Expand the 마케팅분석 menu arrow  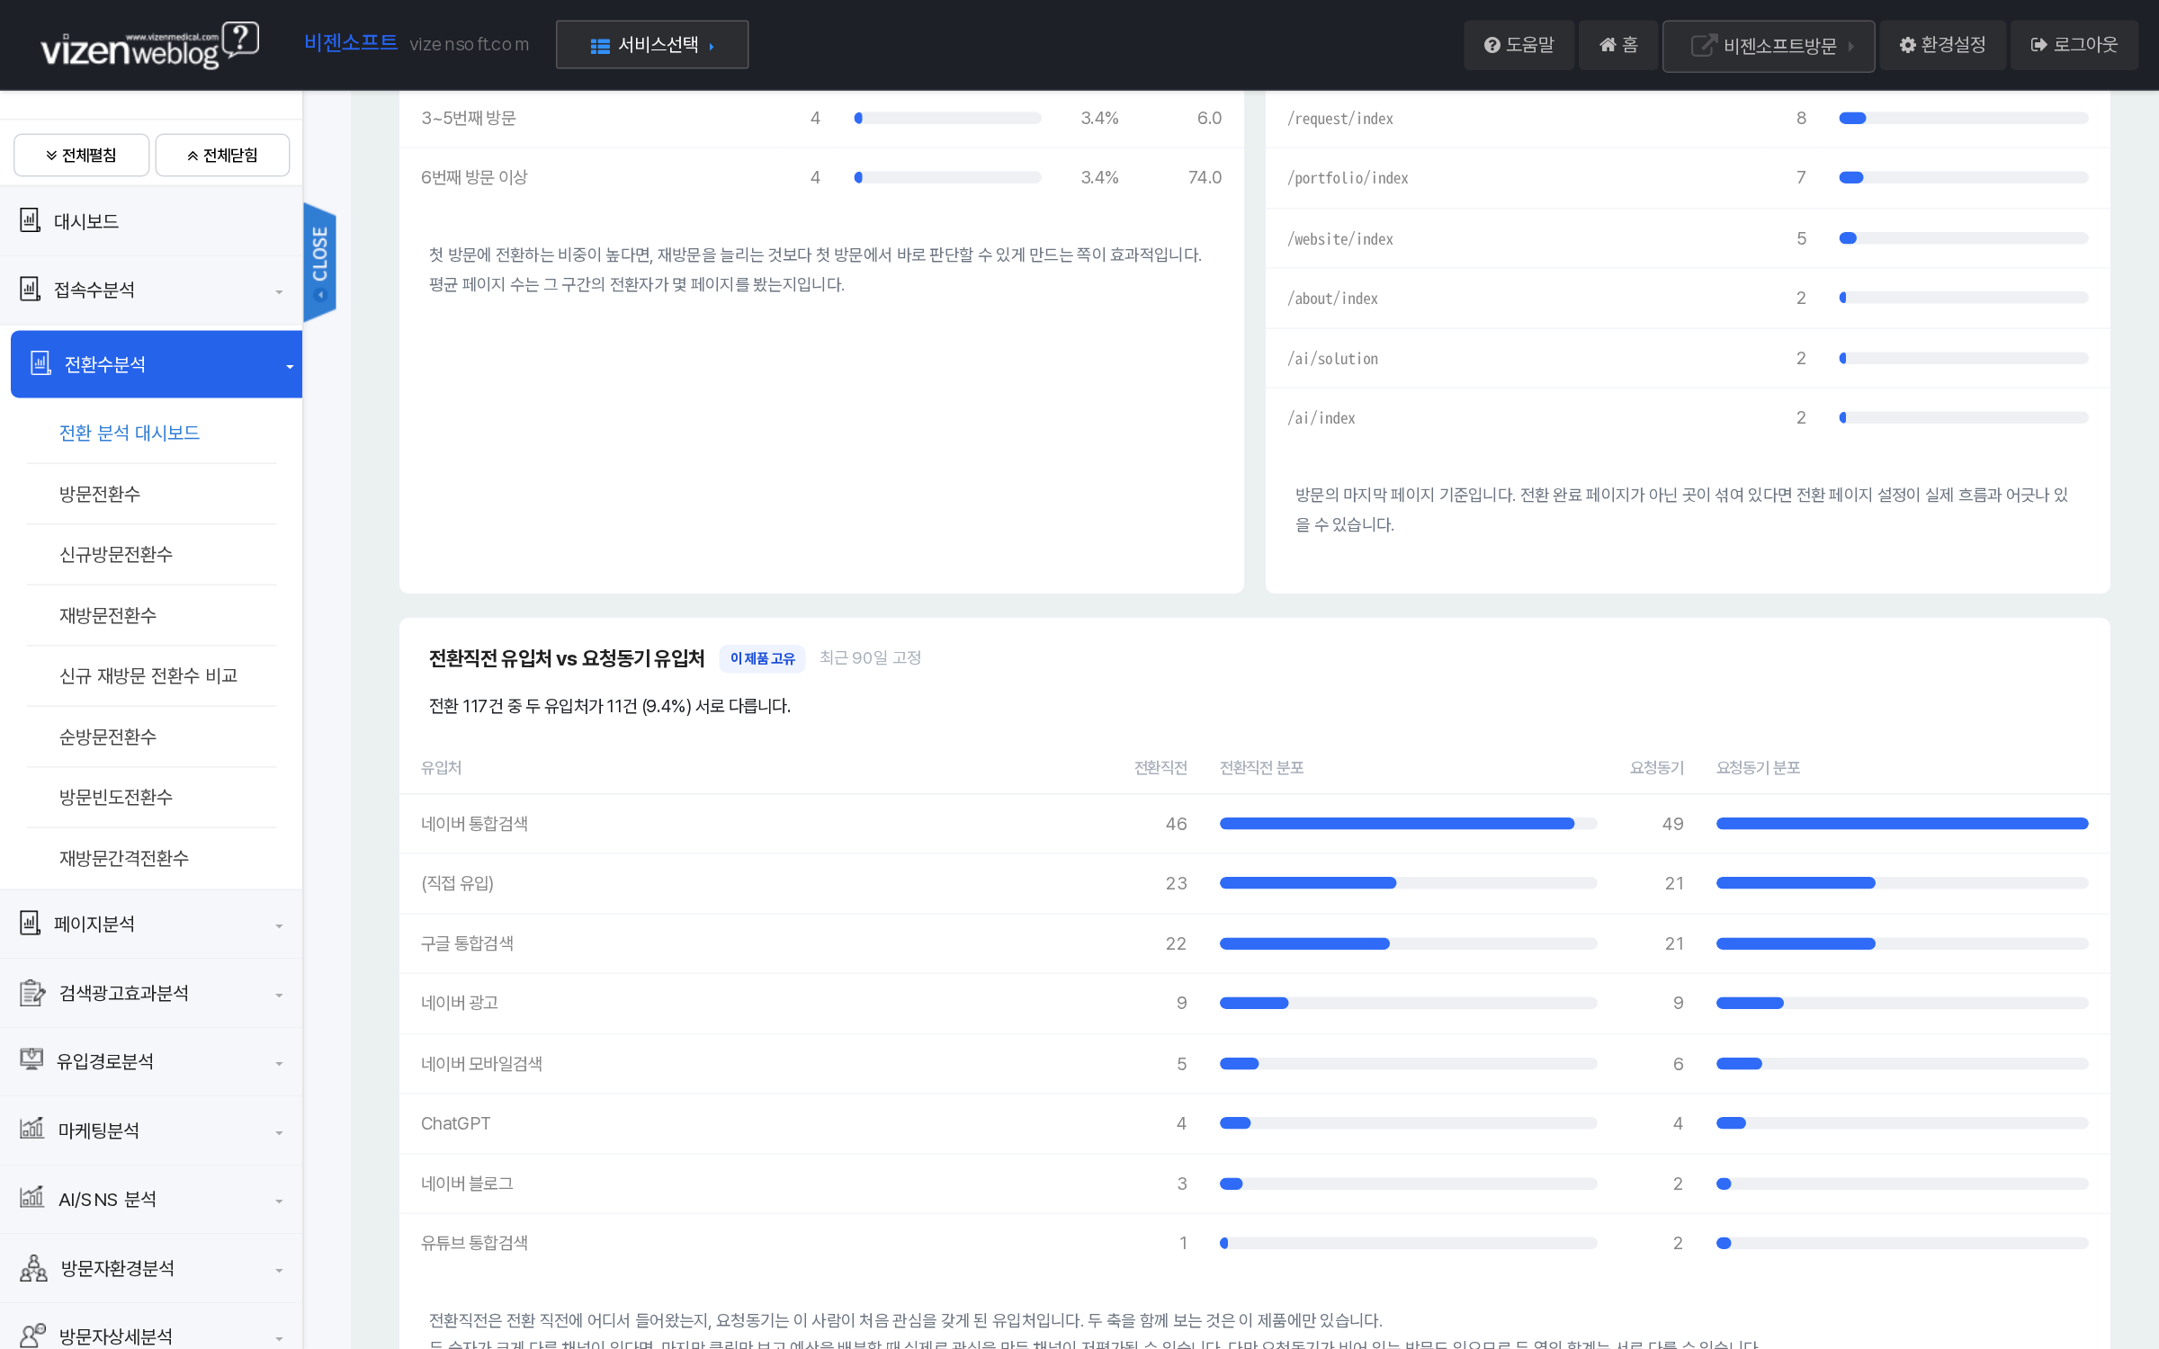[279, 1133]
